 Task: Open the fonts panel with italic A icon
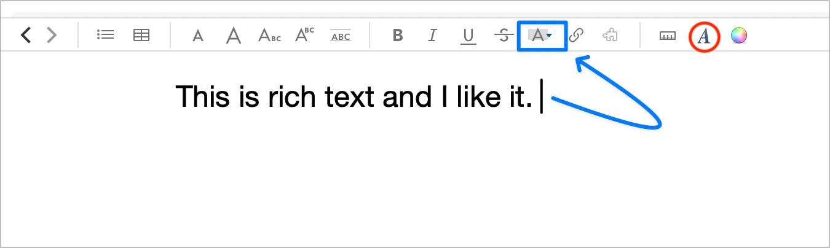pyautogui.click(x=704, y=36)
